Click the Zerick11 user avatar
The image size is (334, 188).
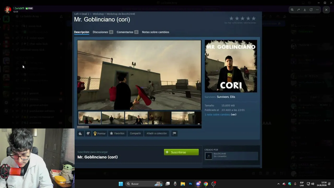tap(8, 10)
